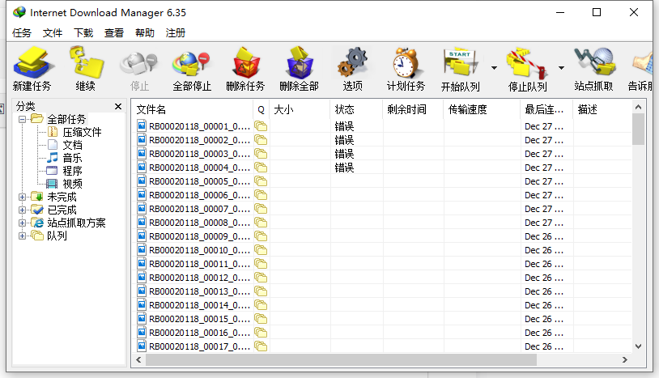Screen dimensions: 659x378
Task: Click scroll down arrow of download list
Action: (x=638, y=346)
